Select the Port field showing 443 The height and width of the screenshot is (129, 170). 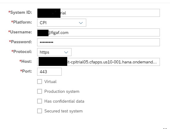click(x=49, y=72)
